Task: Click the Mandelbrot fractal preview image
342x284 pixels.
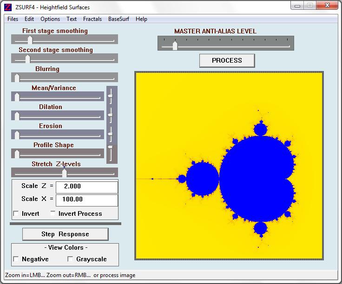Action: [229, 166]
